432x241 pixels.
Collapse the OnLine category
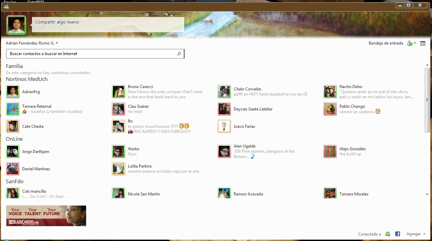(x=14, y=139)
